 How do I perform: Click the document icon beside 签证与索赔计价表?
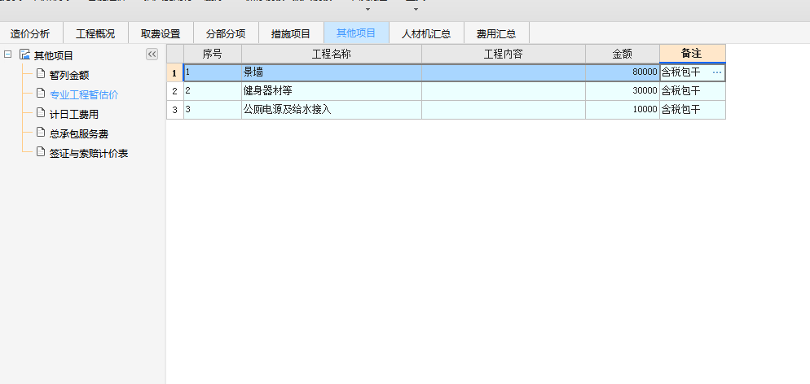coord(41,152)
